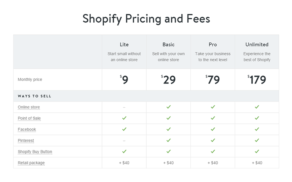This screenshot has height=182, width=292.
Task: Click the Facebook feature link
Action: (27, 130)
